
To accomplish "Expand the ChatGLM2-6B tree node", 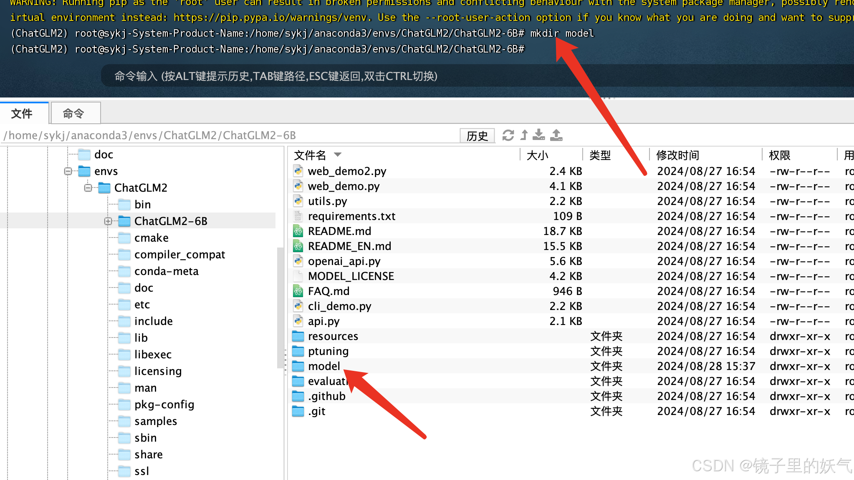I will click(x=108, y=221).
